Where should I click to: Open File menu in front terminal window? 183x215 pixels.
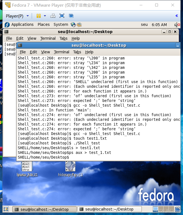(23, 52)
